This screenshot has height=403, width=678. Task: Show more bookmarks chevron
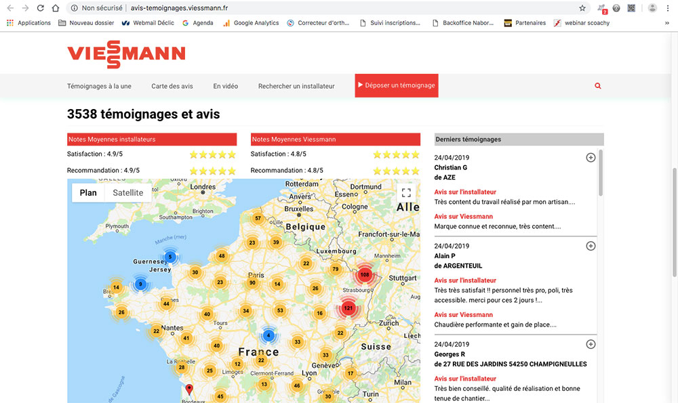click(x=666, y=23)
